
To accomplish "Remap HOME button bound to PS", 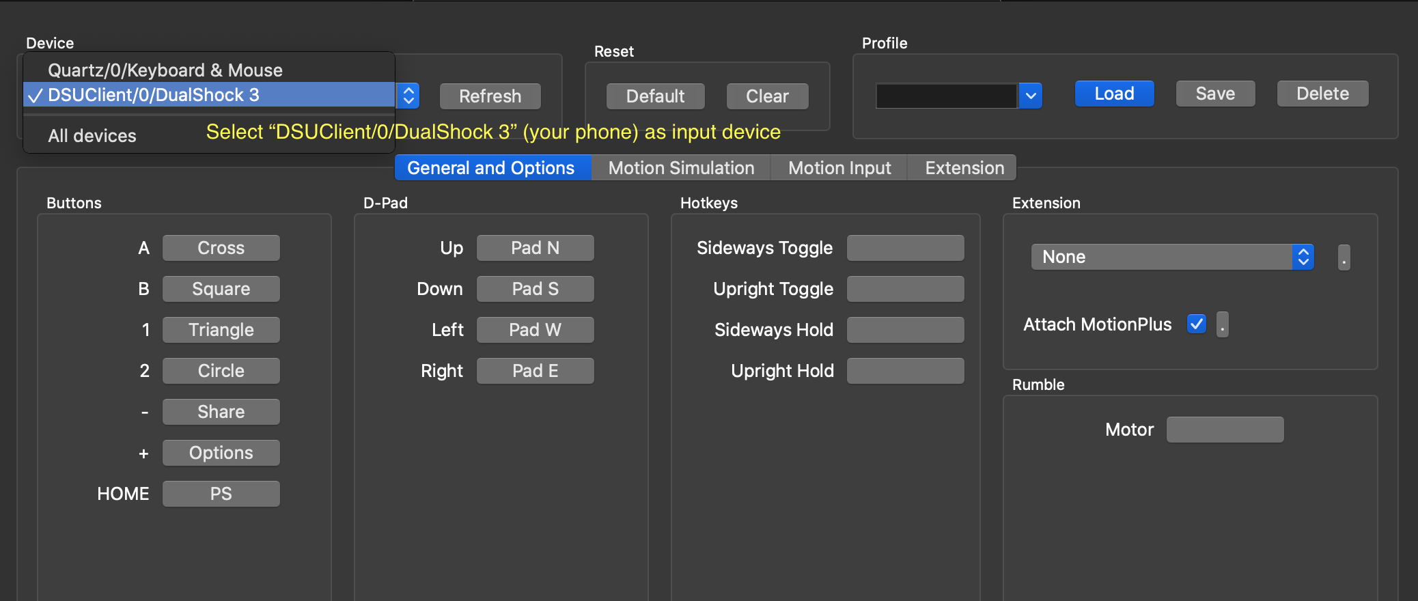I will coord(221,494).
